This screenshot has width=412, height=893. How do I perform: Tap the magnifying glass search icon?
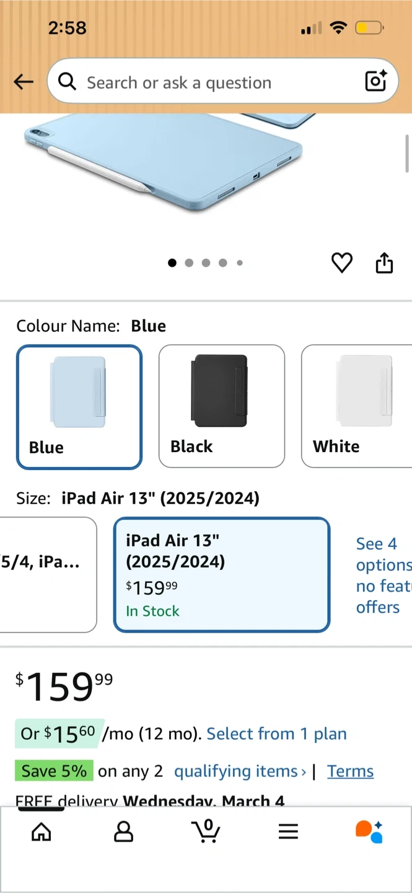[x=67, y=81]
